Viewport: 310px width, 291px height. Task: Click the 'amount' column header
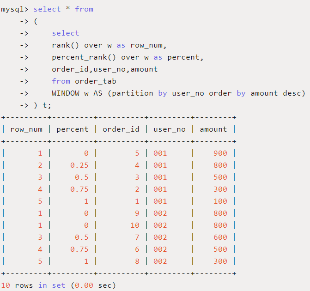pyautogui.click(x=213, y=129)
